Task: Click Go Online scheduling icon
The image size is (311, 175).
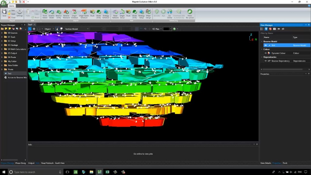Action: point(169,14)
